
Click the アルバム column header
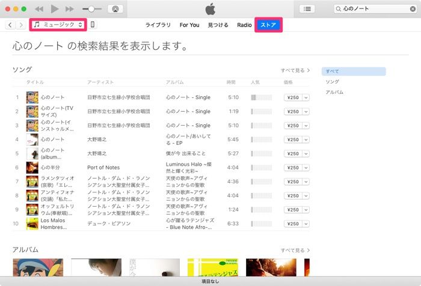(x=174, y=82)
